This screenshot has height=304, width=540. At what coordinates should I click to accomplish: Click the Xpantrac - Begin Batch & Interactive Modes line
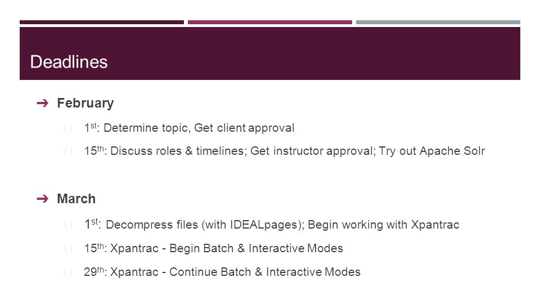[x=214, y=248]
